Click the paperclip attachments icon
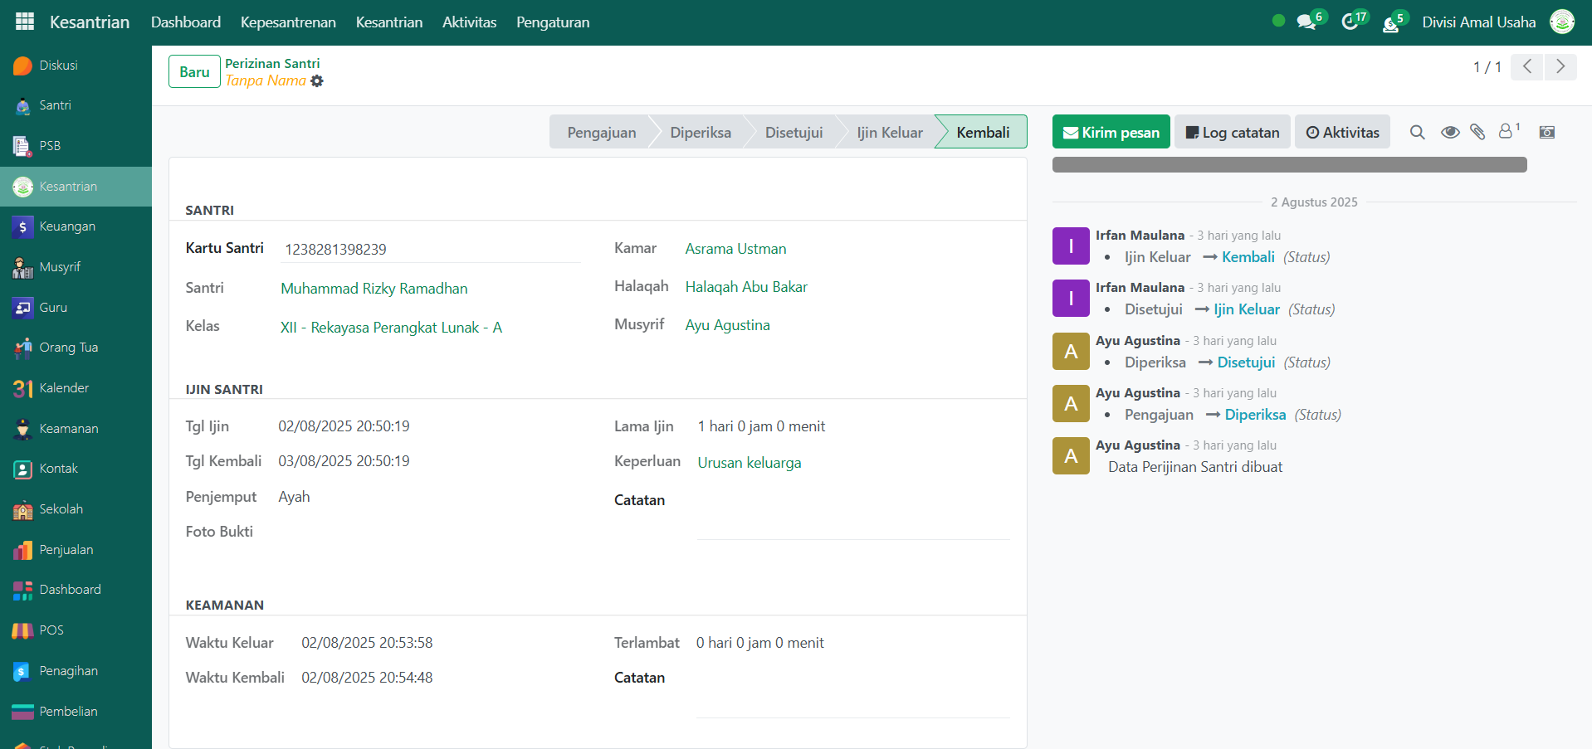 pyautogui.click(x=1477, y=132)
